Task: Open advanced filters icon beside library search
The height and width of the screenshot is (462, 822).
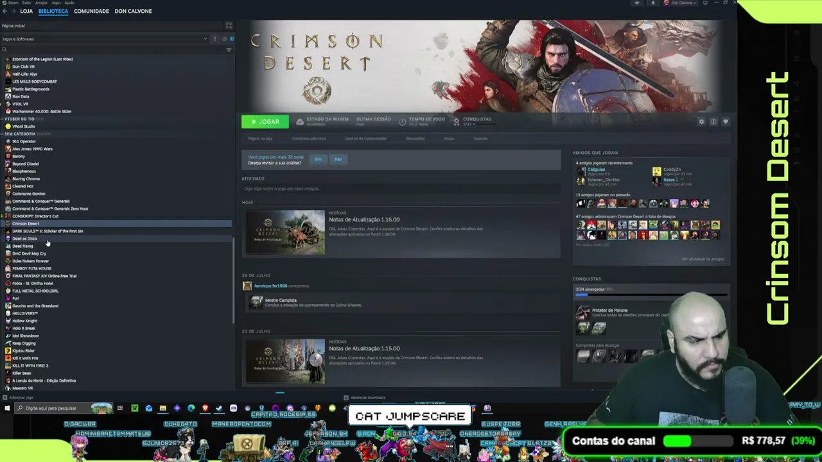Action: (x=229, y=49)
